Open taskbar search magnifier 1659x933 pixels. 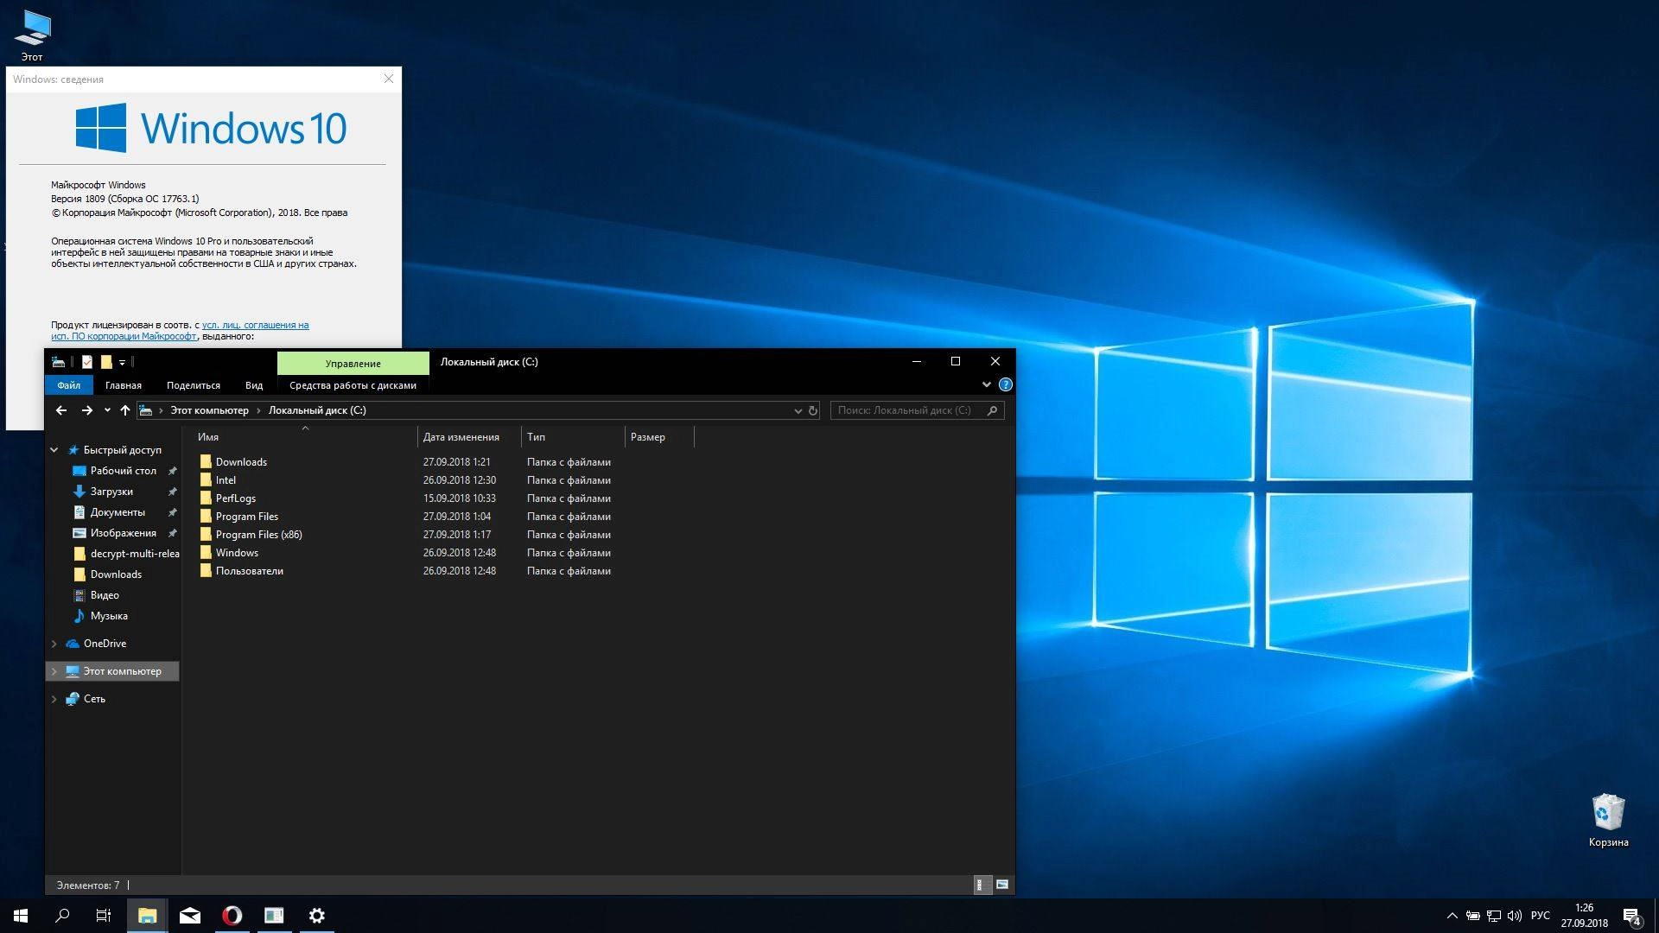coord(62,916)
